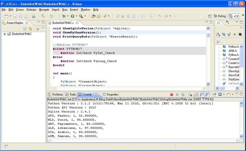The image size is (246, 151).
Task: Toggle show console on standard error
Action: click(x=207, y=95)
